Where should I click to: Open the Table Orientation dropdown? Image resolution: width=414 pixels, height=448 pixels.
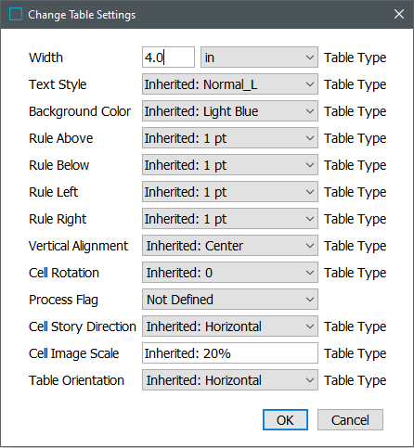pos(230,380)
